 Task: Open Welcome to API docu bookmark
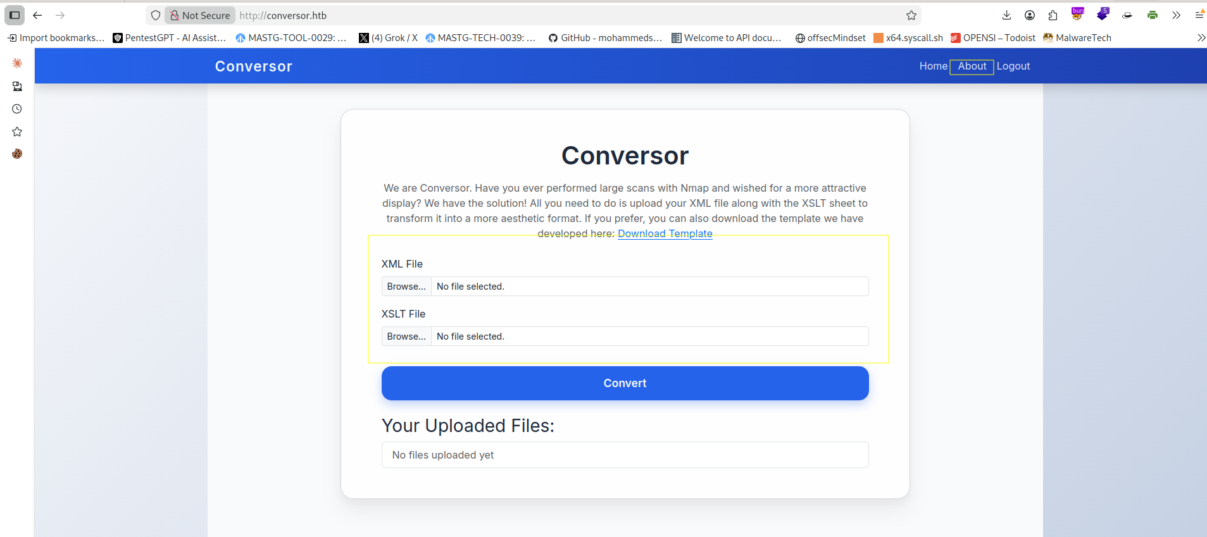click(x=727, y=38)
